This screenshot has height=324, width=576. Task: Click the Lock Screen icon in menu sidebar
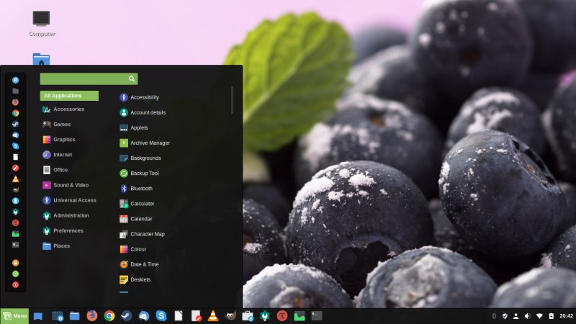click(15, 263)
